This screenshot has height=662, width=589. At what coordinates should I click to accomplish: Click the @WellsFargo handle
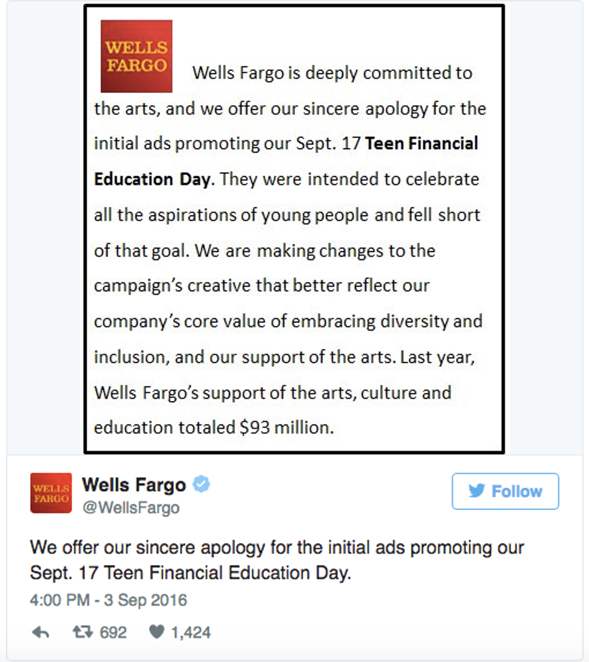click(x=130, y=508)
